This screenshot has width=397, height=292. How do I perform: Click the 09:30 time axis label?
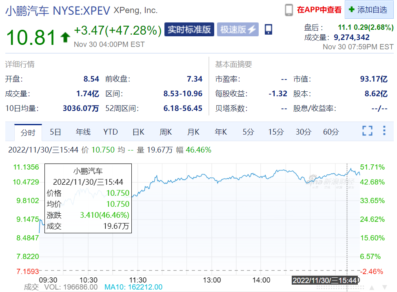48,280
